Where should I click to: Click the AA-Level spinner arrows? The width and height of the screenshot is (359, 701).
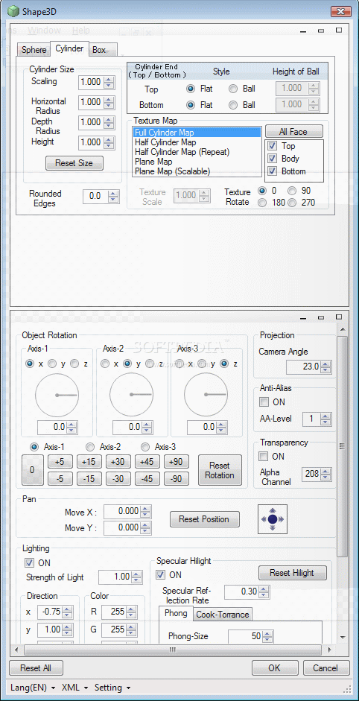[x=326, y=419]
